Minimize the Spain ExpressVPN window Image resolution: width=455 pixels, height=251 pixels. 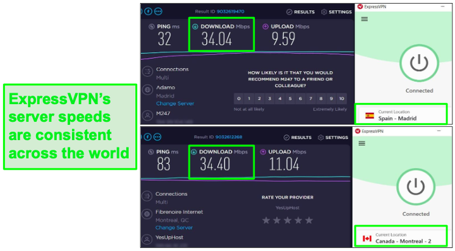[442, 6]
